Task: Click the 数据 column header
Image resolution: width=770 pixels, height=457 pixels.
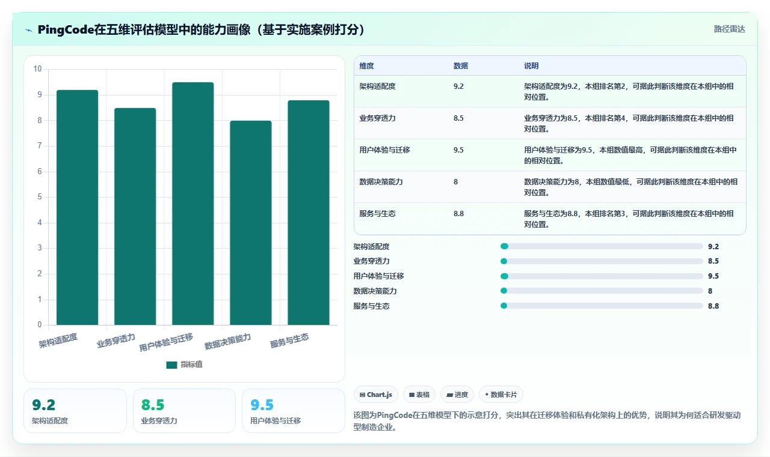Action: coord(461,66)
